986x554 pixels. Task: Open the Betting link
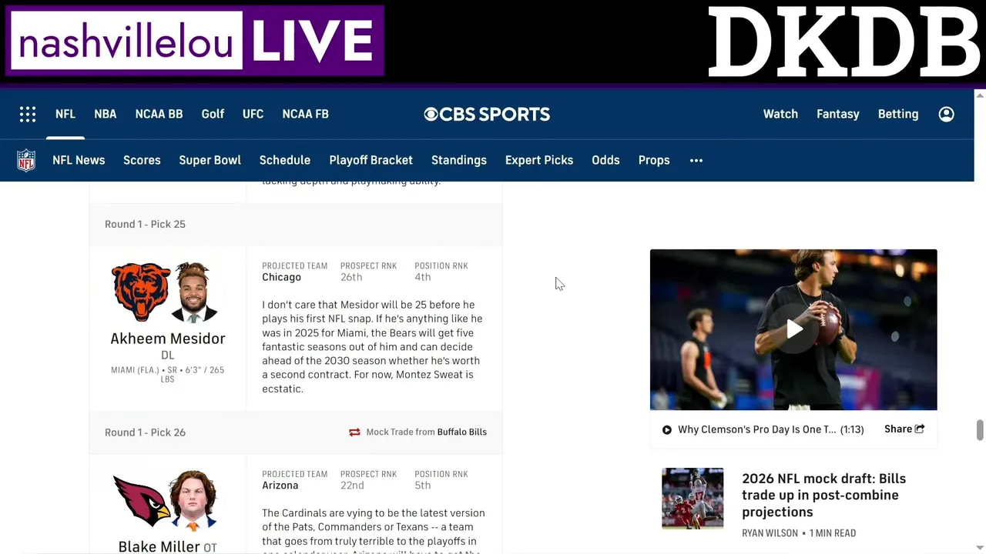pyautogui.click(x=898, y=114)
